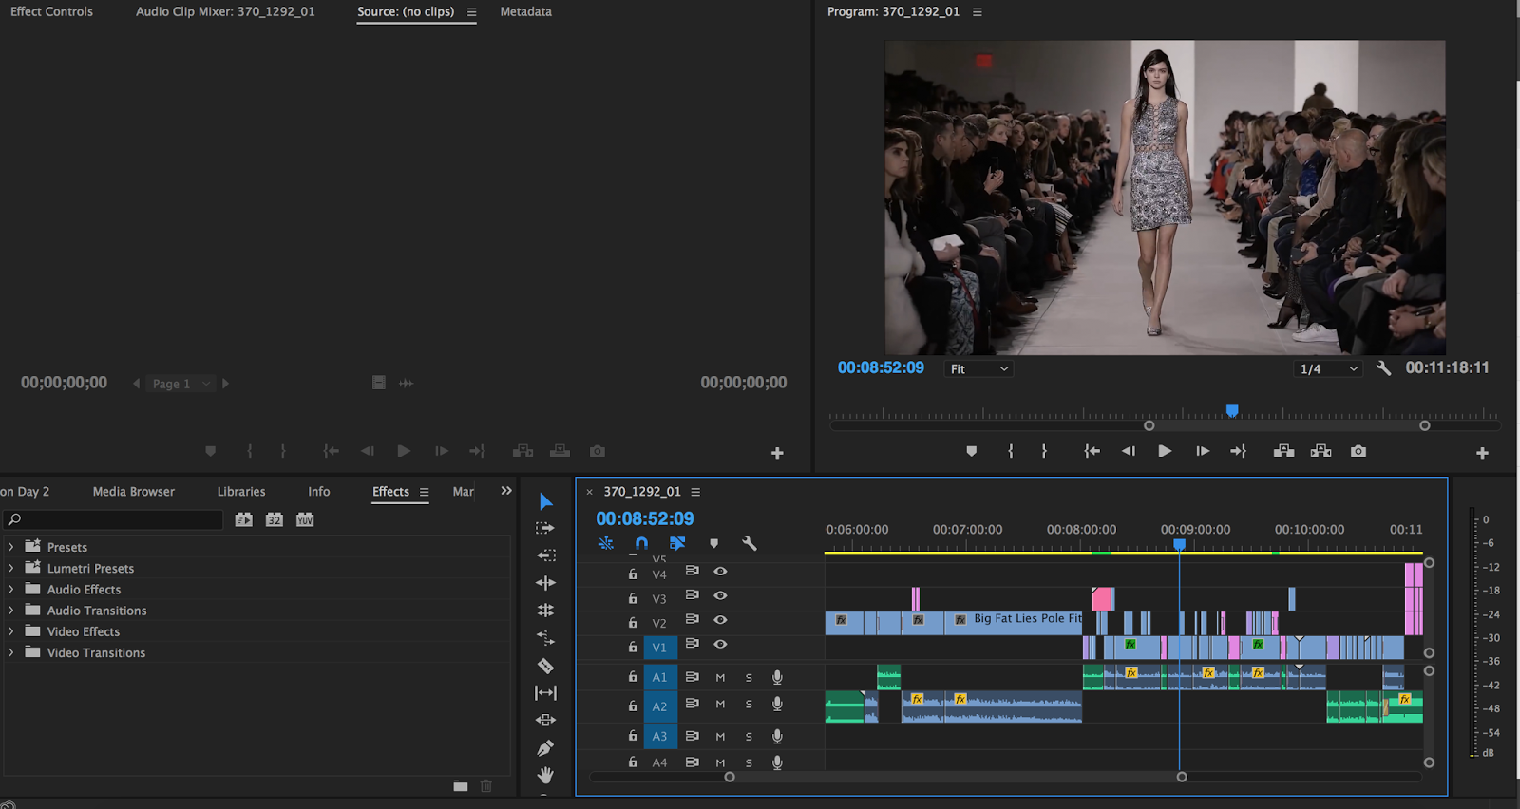Viewport: 1520px width, 809px height.
Task: Click Effects panel search field
Action: tap(113, 519)
